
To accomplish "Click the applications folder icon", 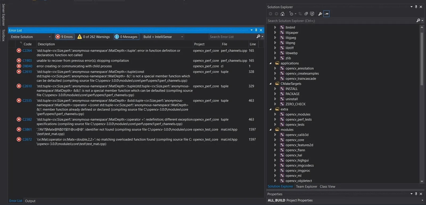I will coord(277,63).
